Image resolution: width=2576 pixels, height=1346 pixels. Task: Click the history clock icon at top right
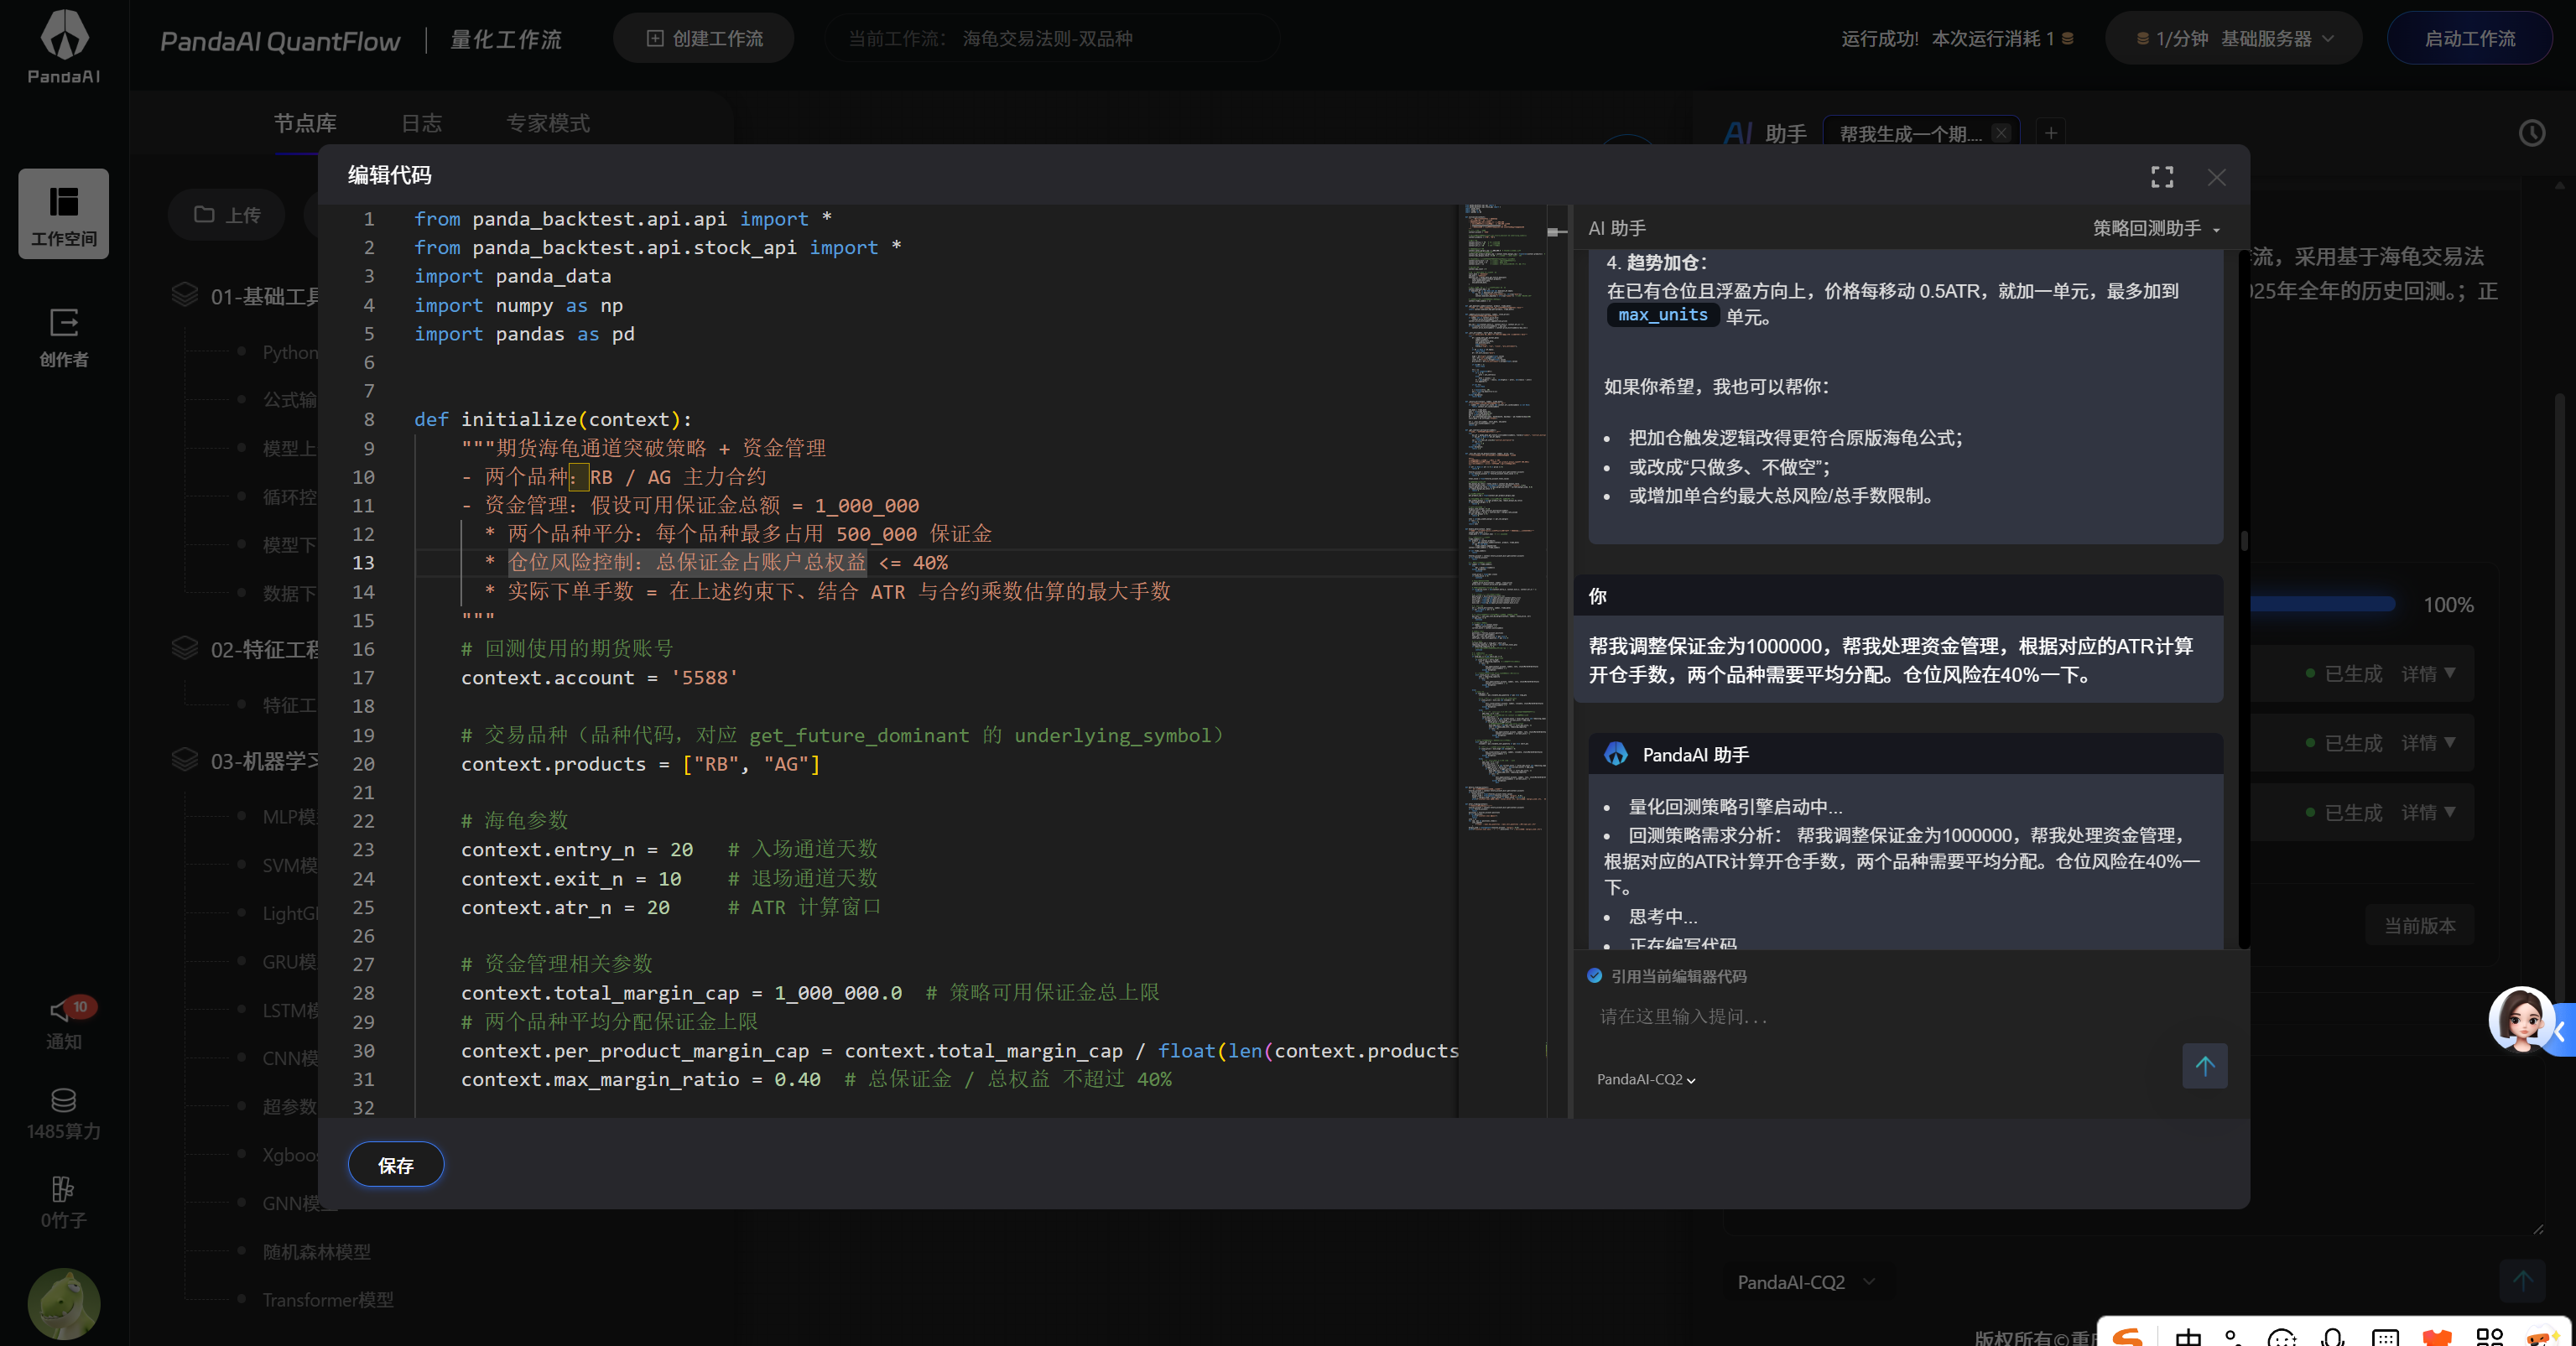(x=2532, y=133)
